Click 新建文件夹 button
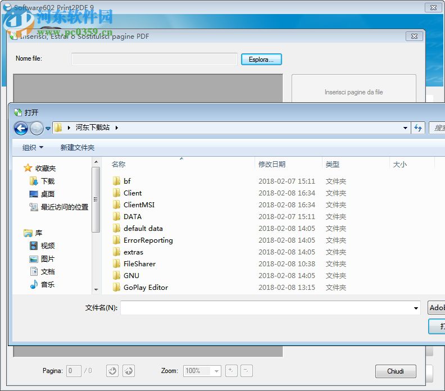 tap(77, 148)
